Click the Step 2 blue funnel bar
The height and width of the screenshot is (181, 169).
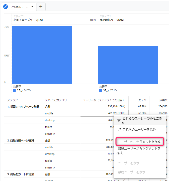128,65
